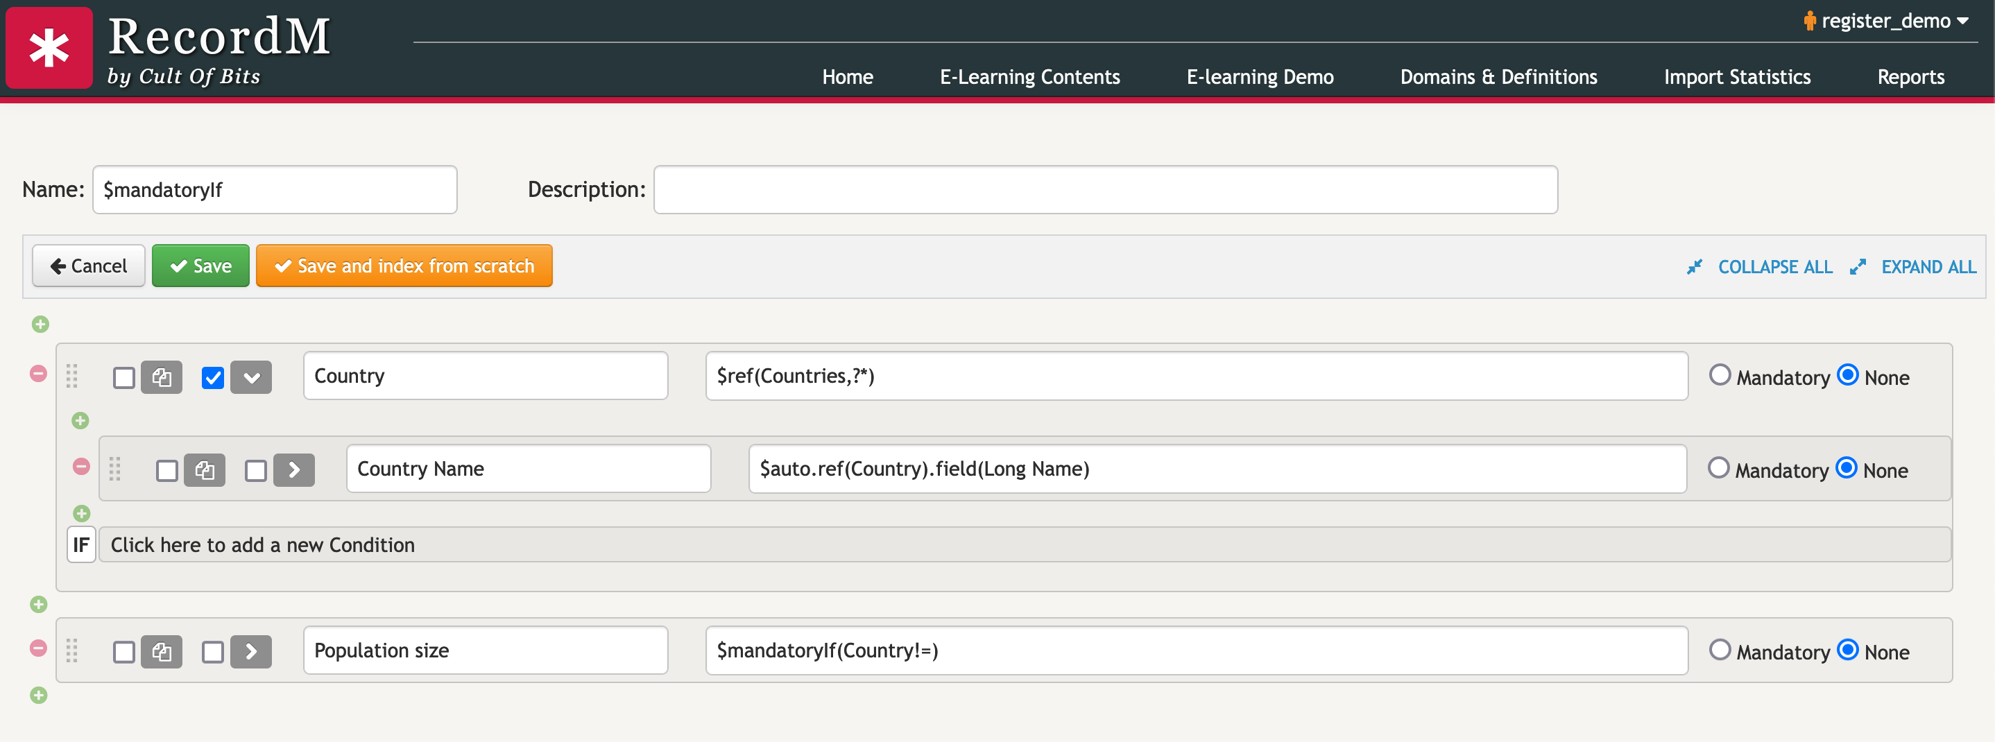Viewport: 1995px width, 742px height.
Task: Remove the Country field using the minus icon
Action: point(38,373)
